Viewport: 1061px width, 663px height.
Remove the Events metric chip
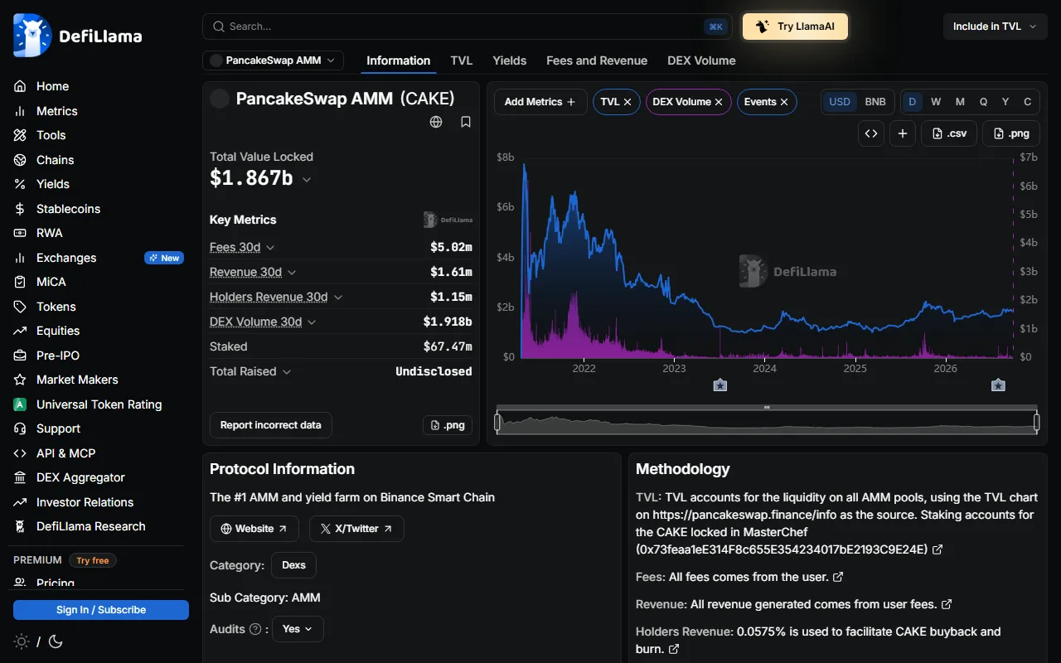[x=784, y=102]
